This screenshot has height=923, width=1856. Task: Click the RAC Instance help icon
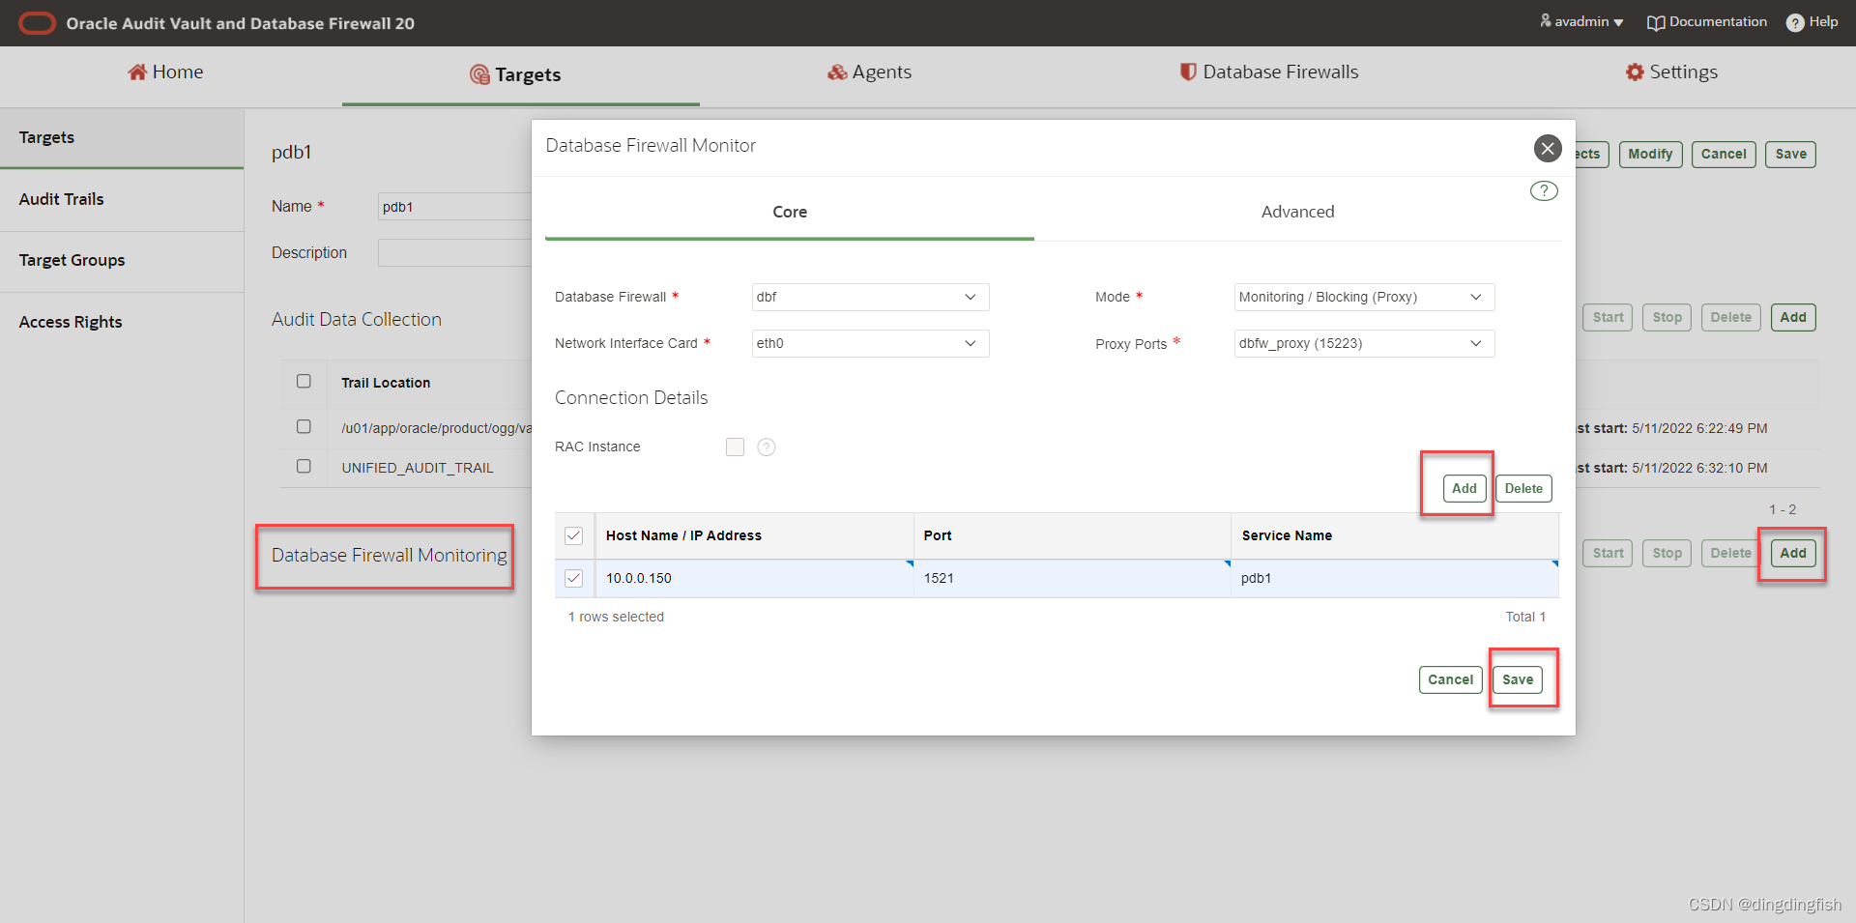pyautogui.click(x=767, y=447)
